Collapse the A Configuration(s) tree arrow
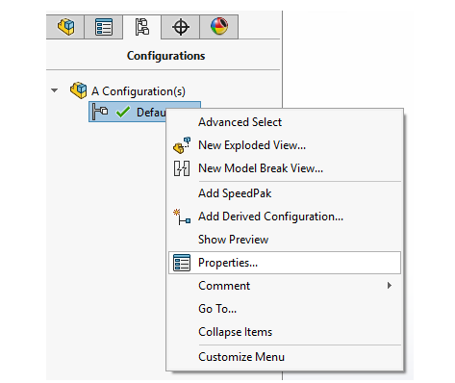The height and width of the screenshot is (383, 455). pos(55,90)
